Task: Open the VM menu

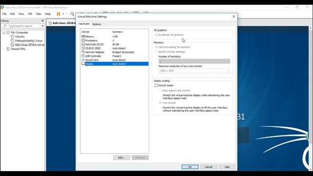Action: (30, 14)
